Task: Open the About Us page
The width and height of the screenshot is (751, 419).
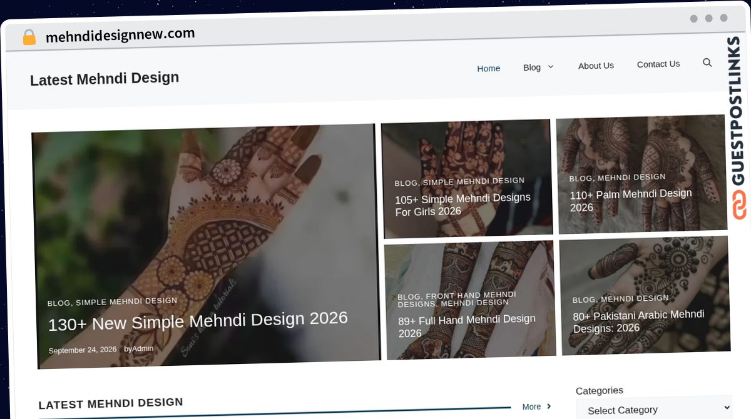Action: click(x=596, y=66)
